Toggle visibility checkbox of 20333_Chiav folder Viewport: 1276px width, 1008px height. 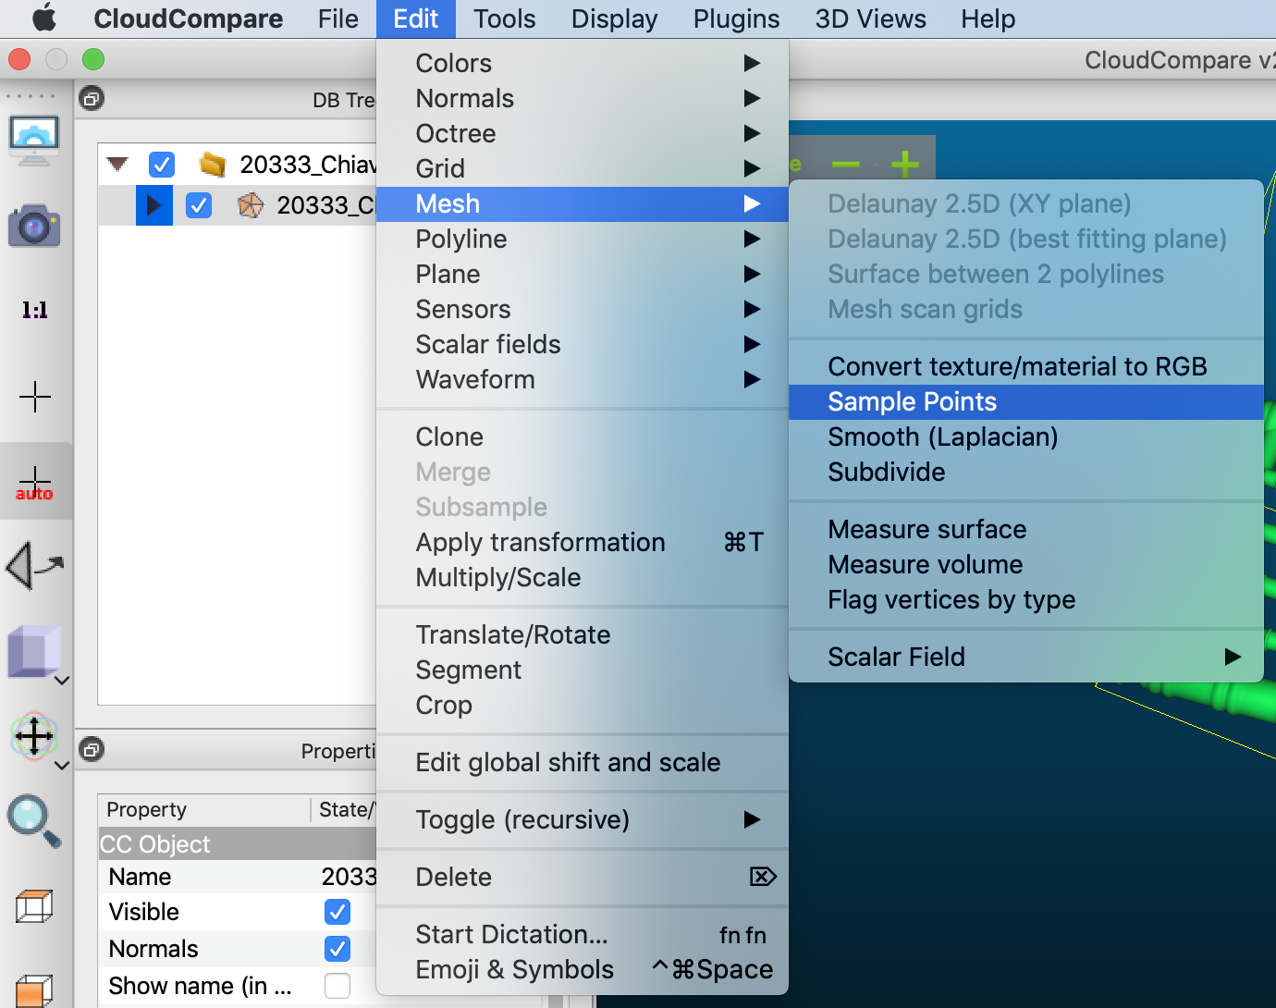tap(162, 165)
